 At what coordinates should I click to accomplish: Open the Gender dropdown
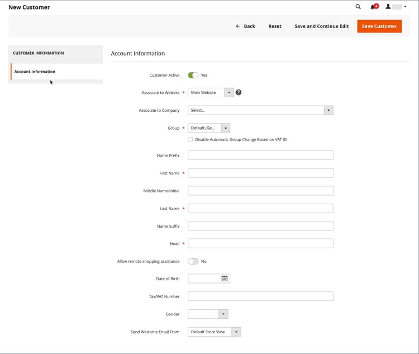click(208, 314)
